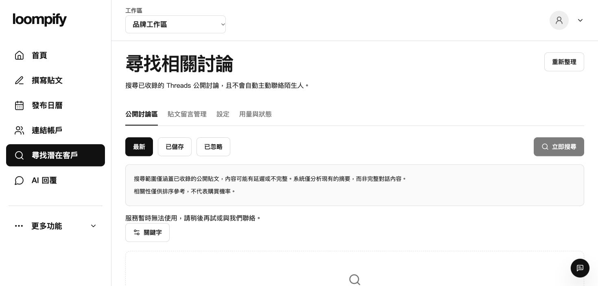Image resolution: width=598 pixels, height=286 pixels.
Task: Open the 首頁 home icon
Action: [x=19, y=55]
